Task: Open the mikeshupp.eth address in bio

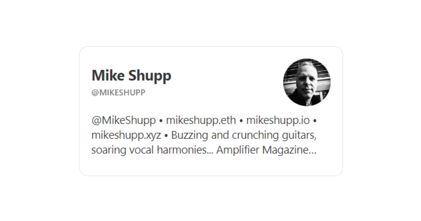Action: point(201,121)
